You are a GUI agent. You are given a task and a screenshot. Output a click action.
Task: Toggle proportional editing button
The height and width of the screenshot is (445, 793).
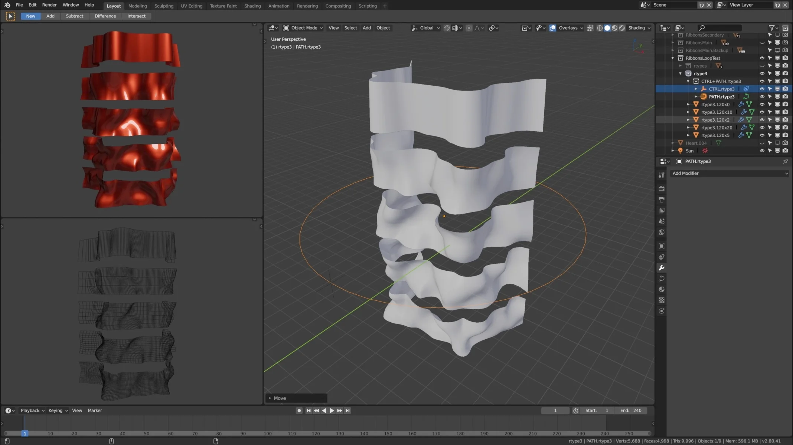pos(469,28)
